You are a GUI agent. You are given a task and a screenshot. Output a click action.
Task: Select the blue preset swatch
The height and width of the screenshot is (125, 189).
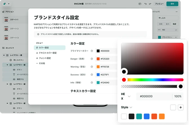click(x=147, y=117)
